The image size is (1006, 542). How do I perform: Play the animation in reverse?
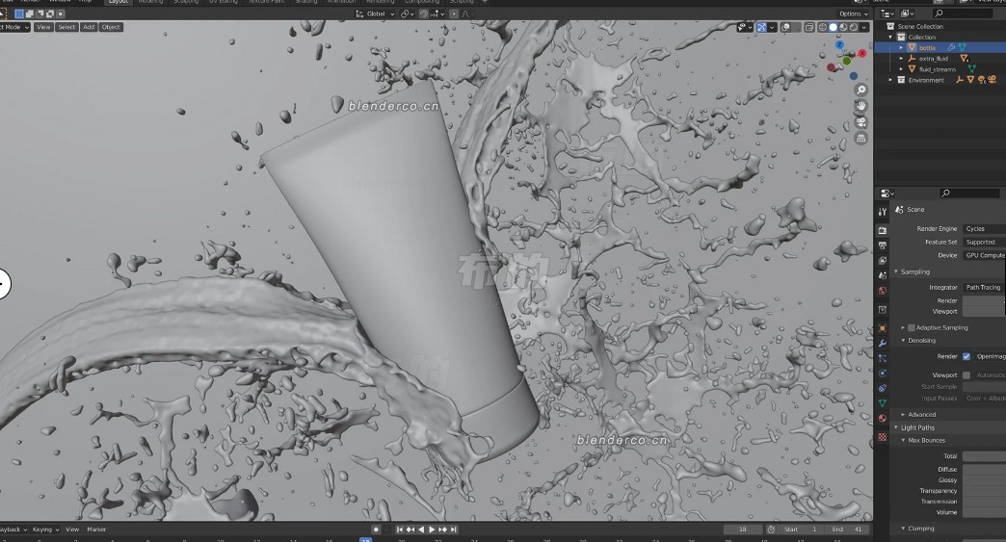(421, 529)
